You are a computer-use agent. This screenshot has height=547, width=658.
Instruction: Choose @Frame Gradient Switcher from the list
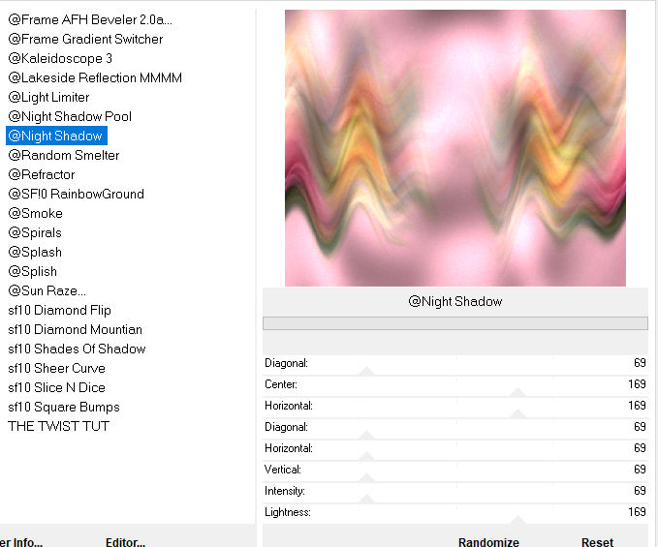(x=85, y=39)
